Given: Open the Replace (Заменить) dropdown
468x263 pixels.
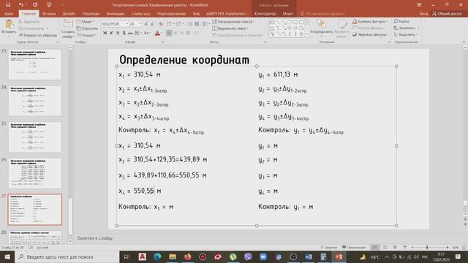Looking at the screenshot, I should point(407,28).
